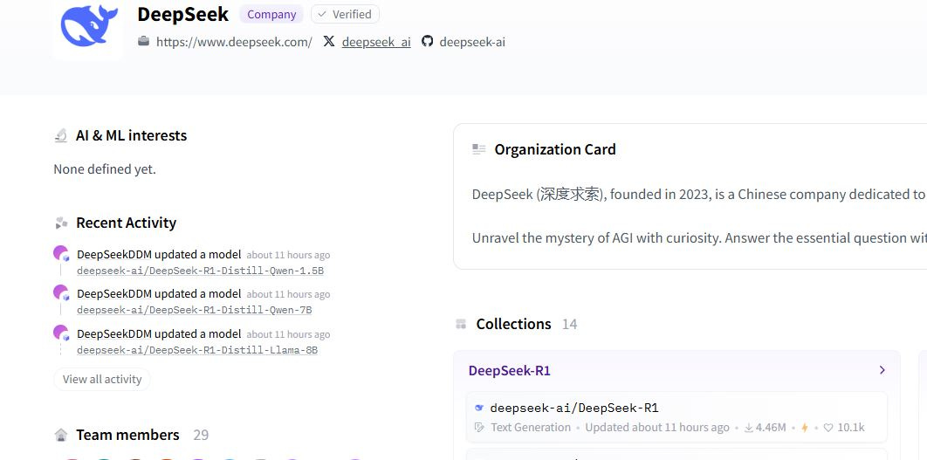Click the Team members heading
The width and height of the screenshot is (927, 460).
tap(127, 436)
